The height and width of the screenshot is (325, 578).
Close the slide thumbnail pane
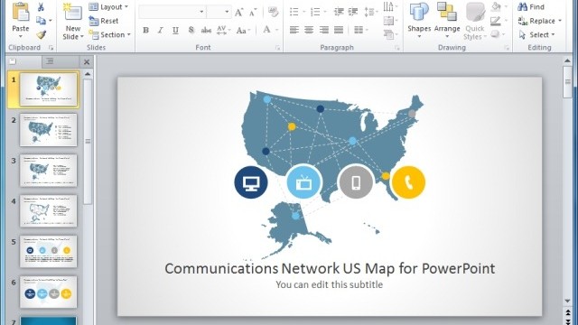(x=87, y=62)
